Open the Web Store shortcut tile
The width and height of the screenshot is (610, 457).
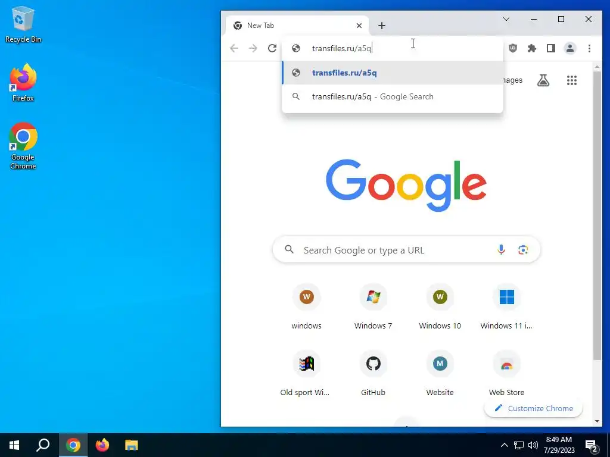coord(506,374)
